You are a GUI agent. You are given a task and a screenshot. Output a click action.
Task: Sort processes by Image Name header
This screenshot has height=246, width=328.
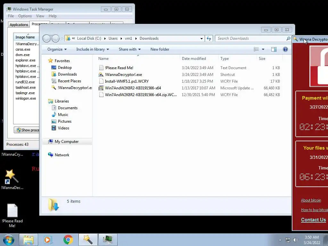click(26, 37)
